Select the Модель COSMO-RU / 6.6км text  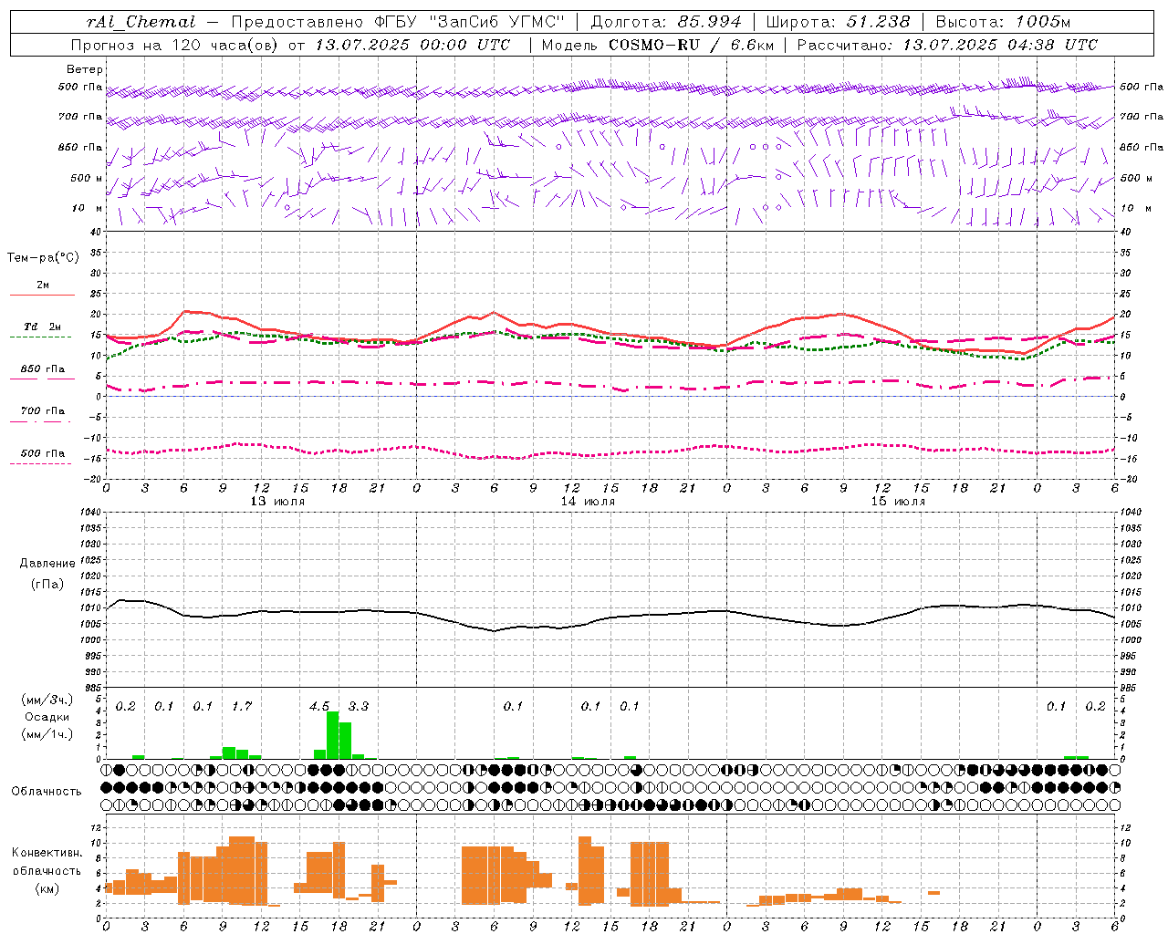(x=657, y=45)
